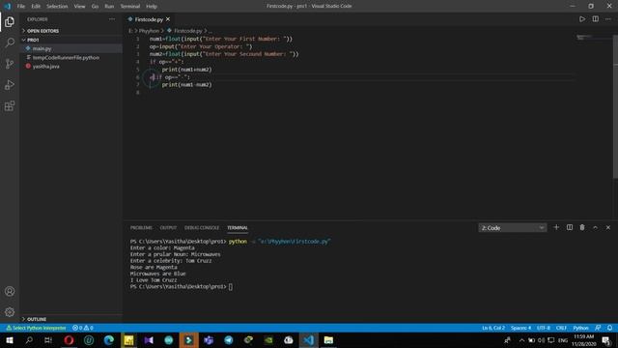Maximize the panel size chevron
The image size is (618, 348).
(595, 228)
